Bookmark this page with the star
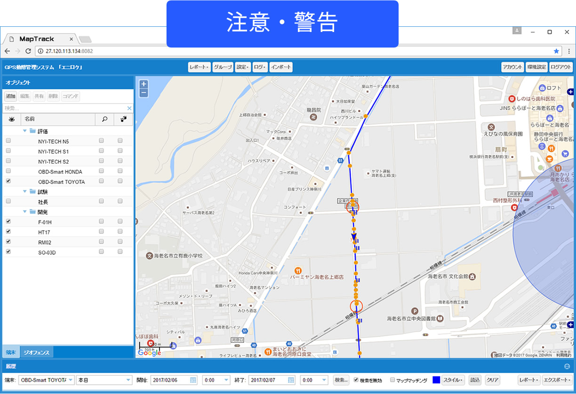The image size is (576, 394). 557,51
